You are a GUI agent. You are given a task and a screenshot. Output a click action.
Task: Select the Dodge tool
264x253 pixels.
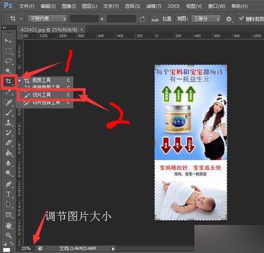[8, 173]
